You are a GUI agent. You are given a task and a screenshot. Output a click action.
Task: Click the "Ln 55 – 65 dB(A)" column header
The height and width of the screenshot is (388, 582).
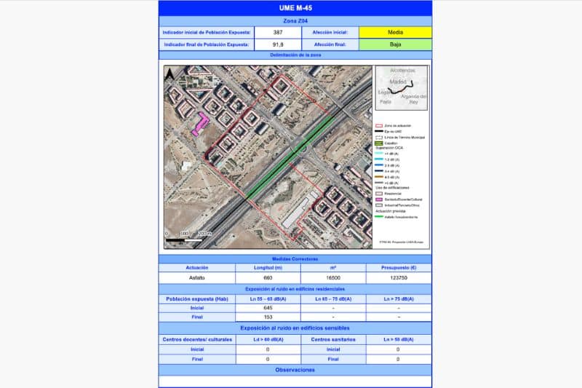[x=268, y=299]
